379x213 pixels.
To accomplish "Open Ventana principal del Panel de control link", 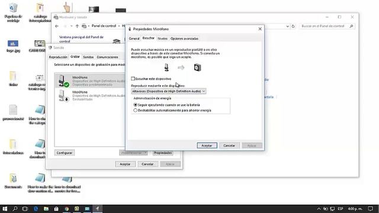I will point(81,39).
